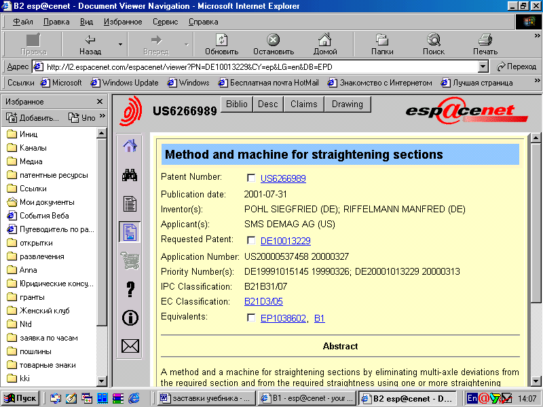543x407 pixels.
Task: Close the Избранное favorites panel
Action: coord(100,101)
